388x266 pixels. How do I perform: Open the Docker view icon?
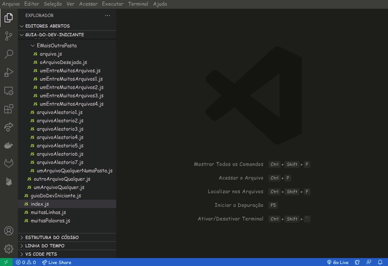pyautogui.click(x=8, y=145)
